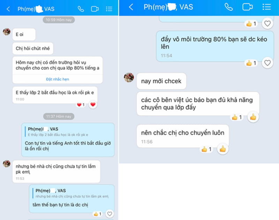Tap 'Đặt nhắc hẹn' reminder link
Viewport: 279px width, 220px height.
[x=58, y=79]
